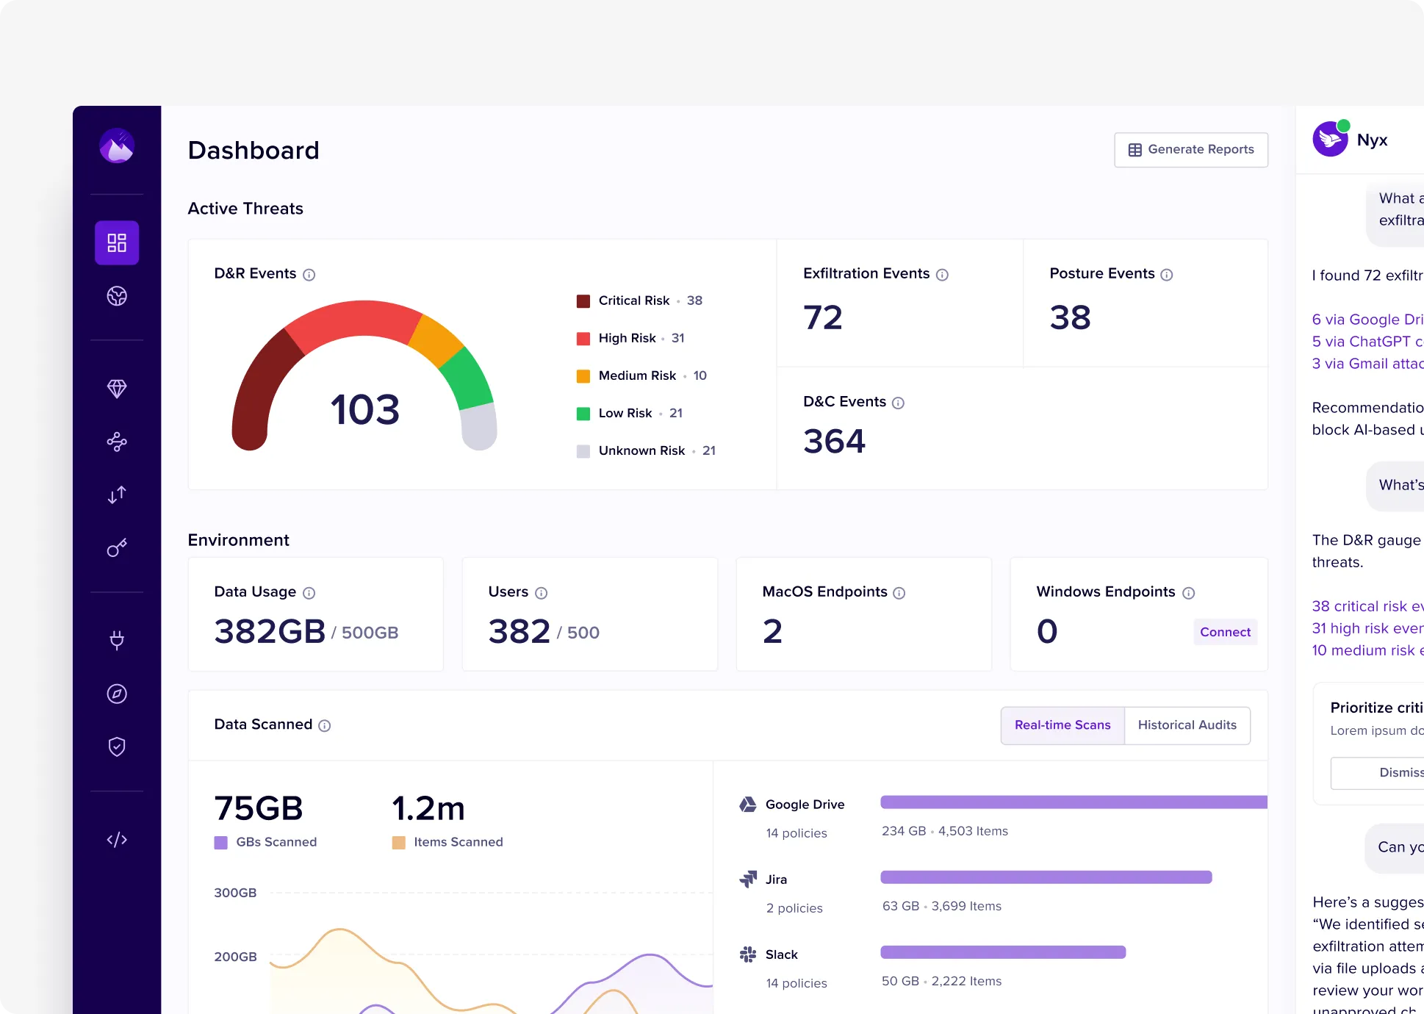Click the compass icon in sidebar
Viewport: 1424px width, 1014px height.
[x=117, y=694]
